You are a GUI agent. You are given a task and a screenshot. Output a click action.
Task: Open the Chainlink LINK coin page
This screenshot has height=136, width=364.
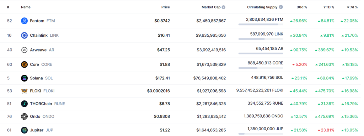pyautogui.click(x=44, y=35)
